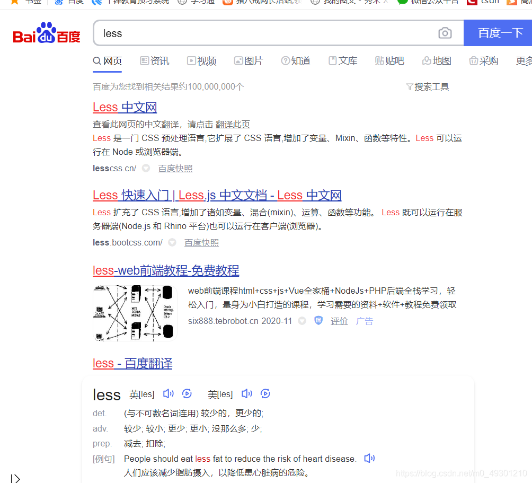The height and width of the screenshot is (483, 532).
Task: Click the 保 shield icon
Action: coord(318,320)
